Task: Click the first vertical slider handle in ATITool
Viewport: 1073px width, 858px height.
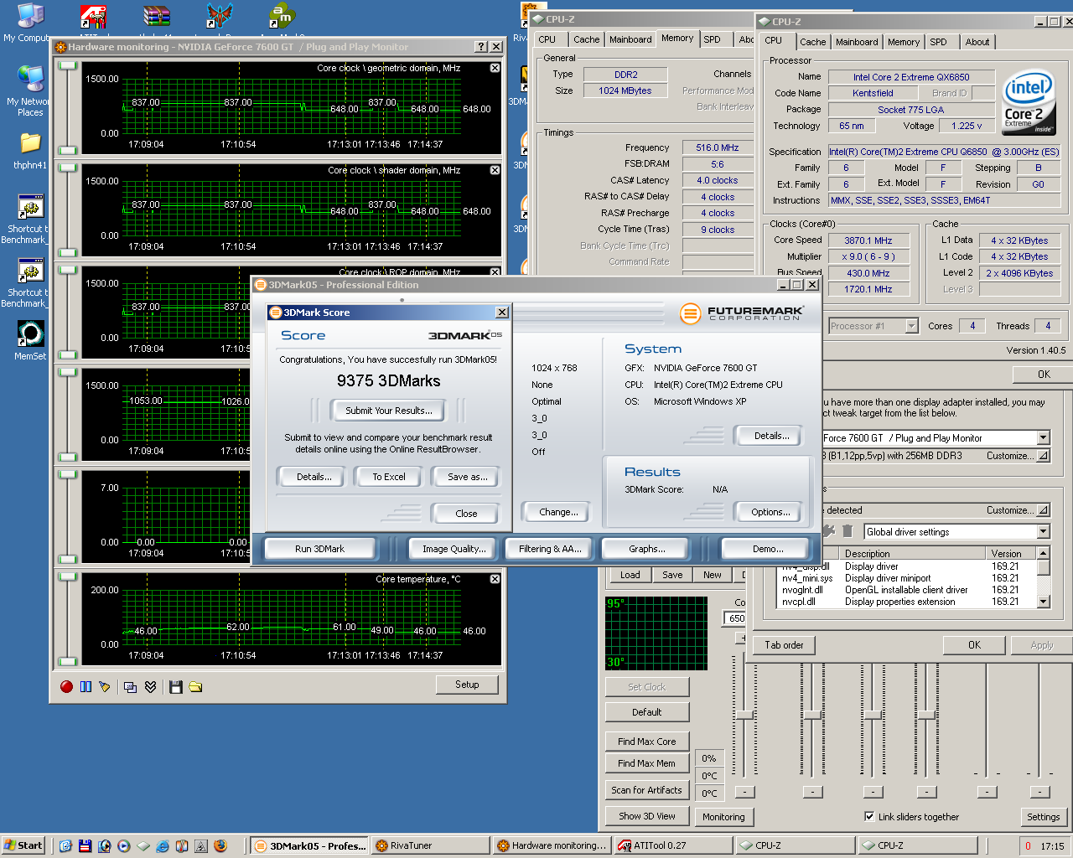Action: click(x=744, y=715)
